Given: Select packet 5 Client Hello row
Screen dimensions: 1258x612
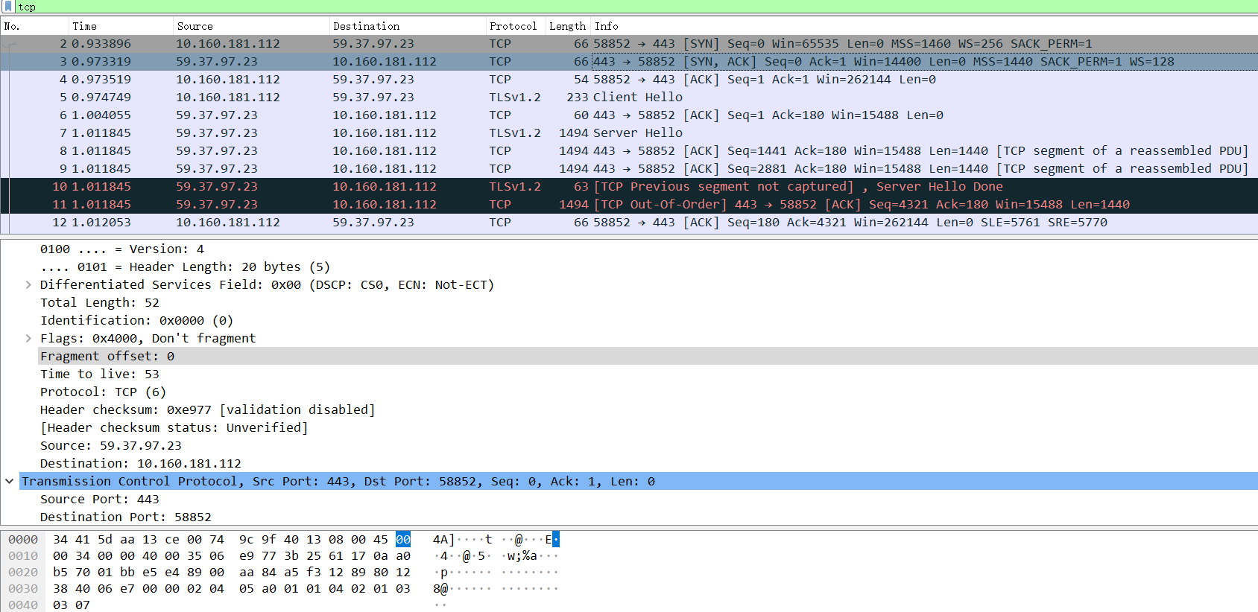Looking at the screenshot, I should tap(629, 98).
